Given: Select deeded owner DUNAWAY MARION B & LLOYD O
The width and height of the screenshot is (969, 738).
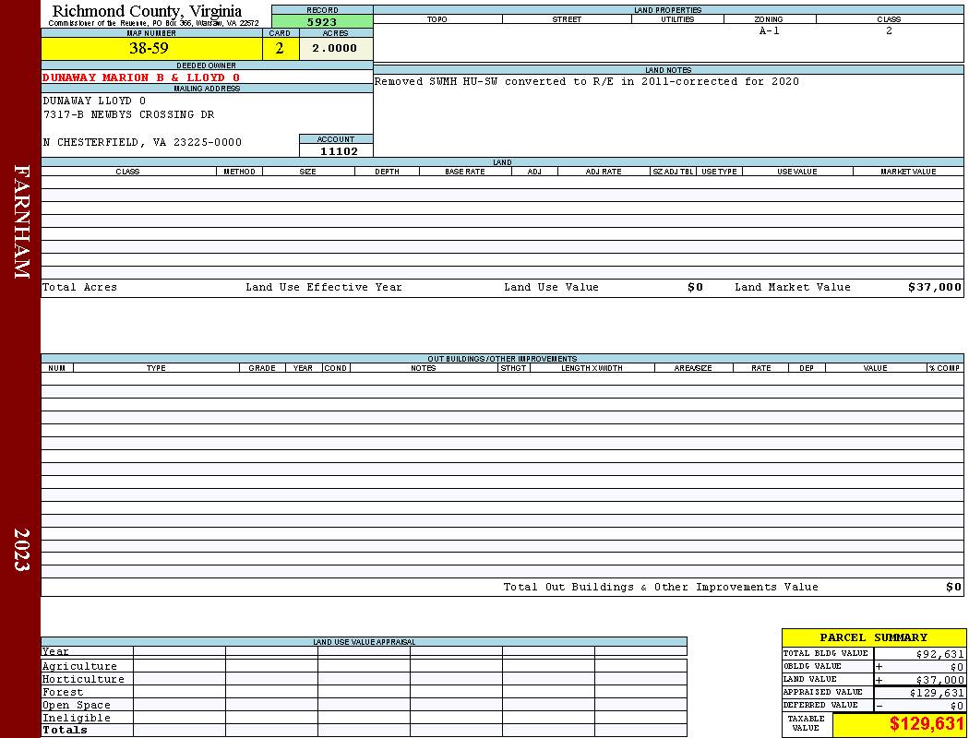Looking at the screenshot, I should (x=141, y=77).
